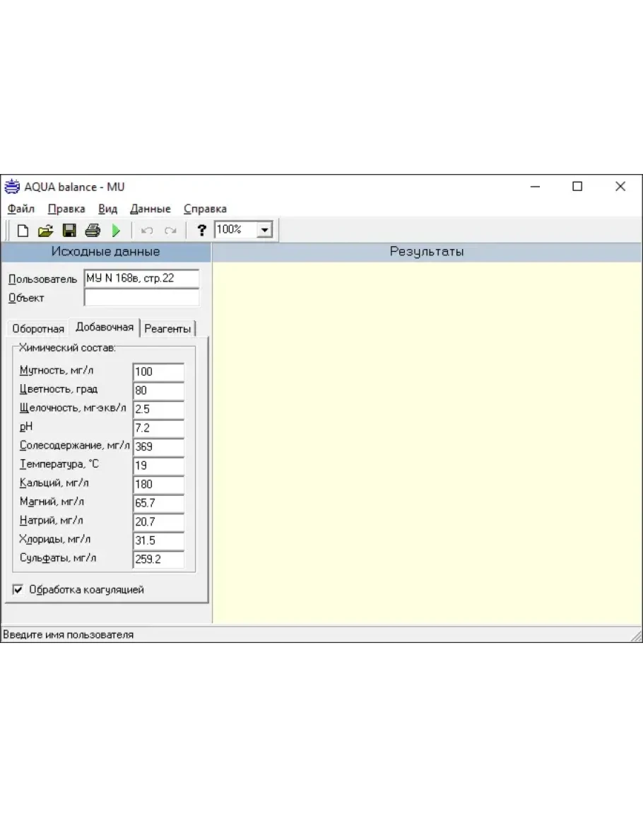Viewport: 643px width, 817px height.
Task: Click the Пользователь input field
Action: click(x=141, y=279)
